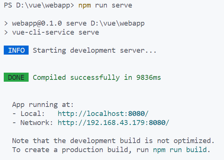This screenshot has width=224, height=160.
Task: Click 'Compiled successfully in 9836ms' message
Action: pos(97,78)
